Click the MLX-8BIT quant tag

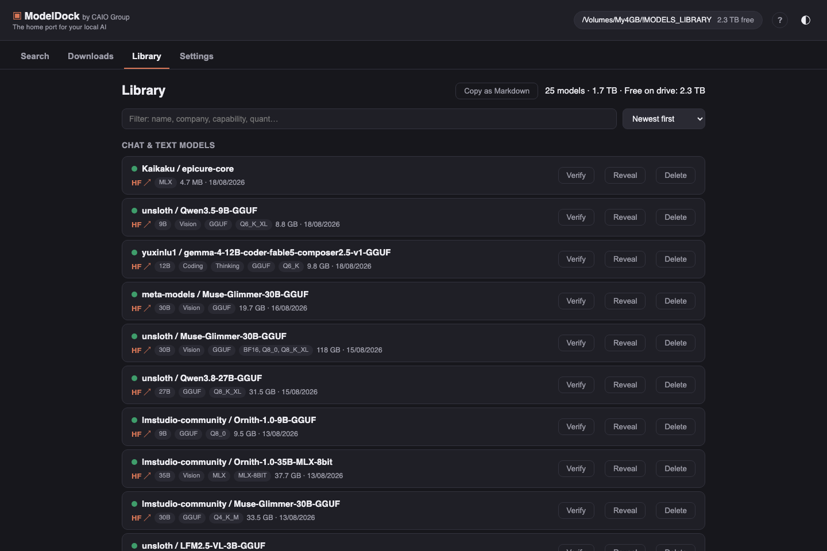(252, 476)
